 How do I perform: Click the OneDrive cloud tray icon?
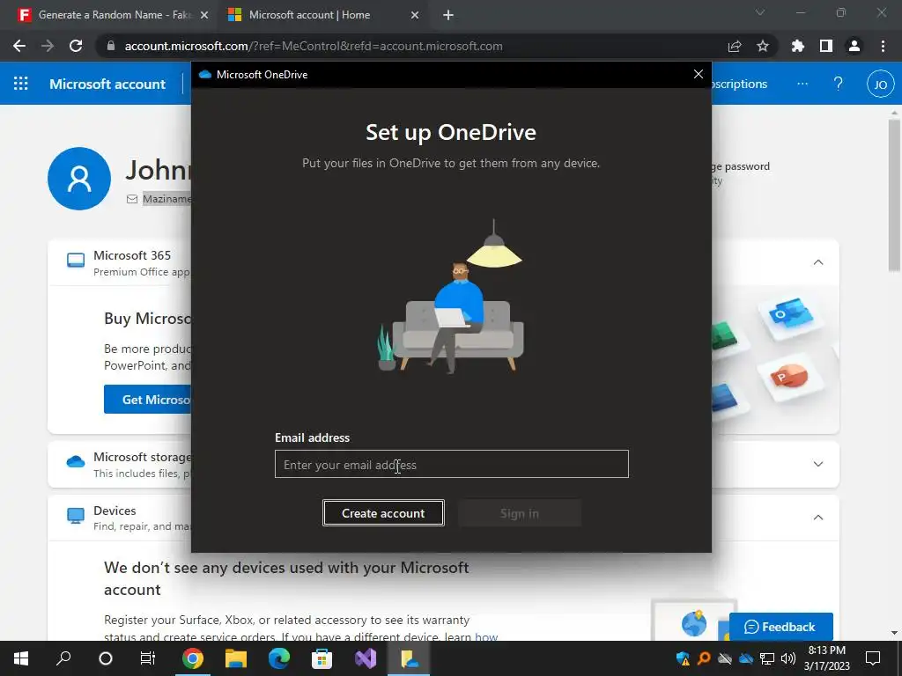point(745,658)
